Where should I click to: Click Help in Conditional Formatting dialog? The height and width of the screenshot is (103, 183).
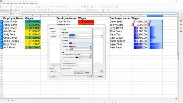coord(53,76)
